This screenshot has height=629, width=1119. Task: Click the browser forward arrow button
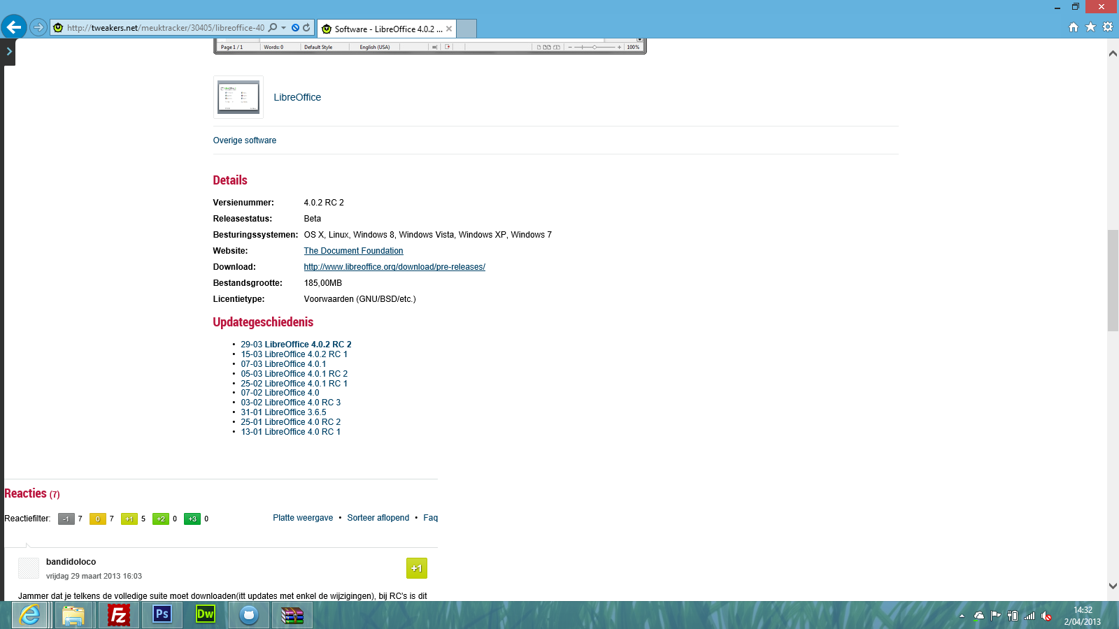(x=38, y=27)
